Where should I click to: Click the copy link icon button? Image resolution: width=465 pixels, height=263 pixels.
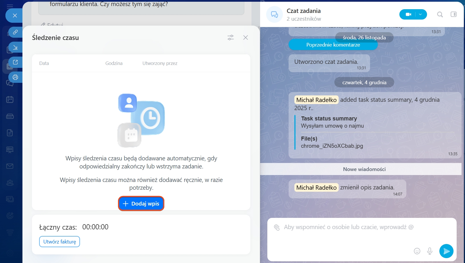15,32
